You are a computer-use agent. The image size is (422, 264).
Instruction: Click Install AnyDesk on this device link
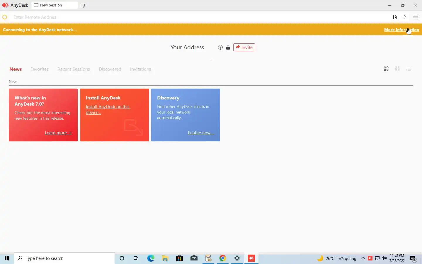tap(108, 109)
